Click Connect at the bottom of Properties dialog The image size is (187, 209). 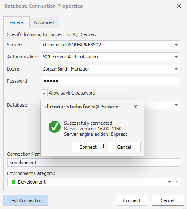[x=132, y=200]
